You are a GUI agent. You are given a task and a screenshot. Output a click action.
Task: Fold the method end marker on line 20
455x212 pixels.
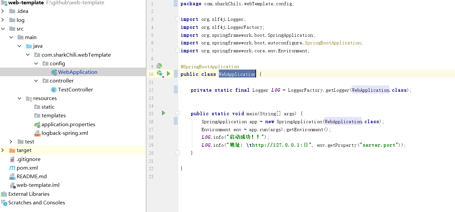pyautogui.click(x=178, y=153)
